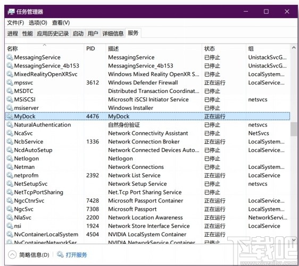The width and height of the screenshot is (299, 266).
Task: Click the Distributed Transaction Coordinat... description
Action: tap(154, 91)
